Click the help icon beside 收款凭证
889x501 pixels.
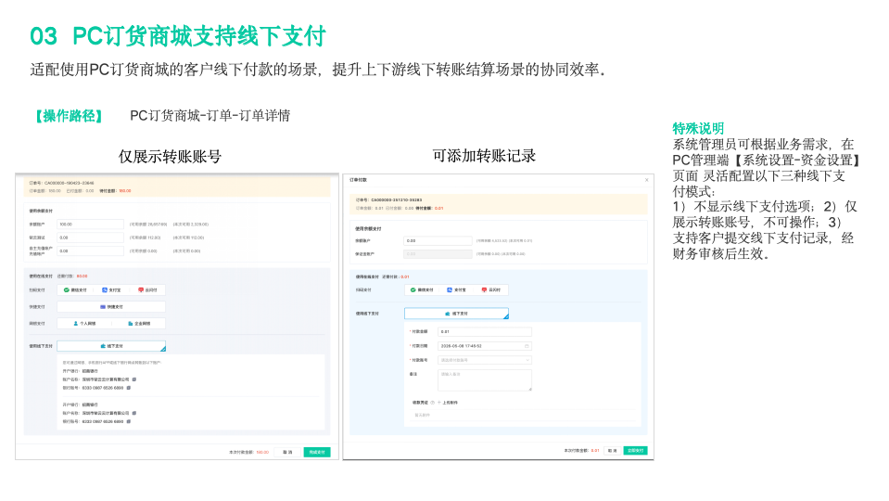(x=433, y=403)
